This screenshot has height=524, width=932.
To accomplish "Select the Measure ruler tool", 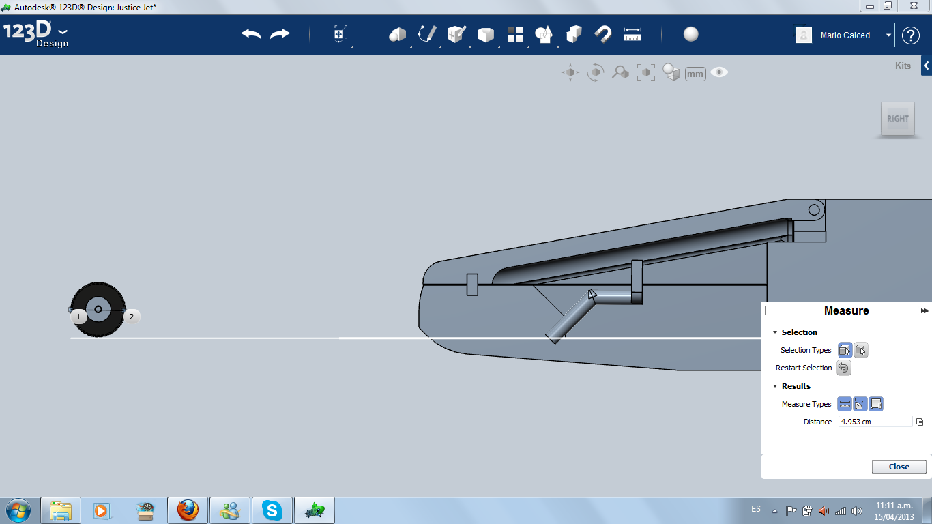I will click(x=633, y=34).
